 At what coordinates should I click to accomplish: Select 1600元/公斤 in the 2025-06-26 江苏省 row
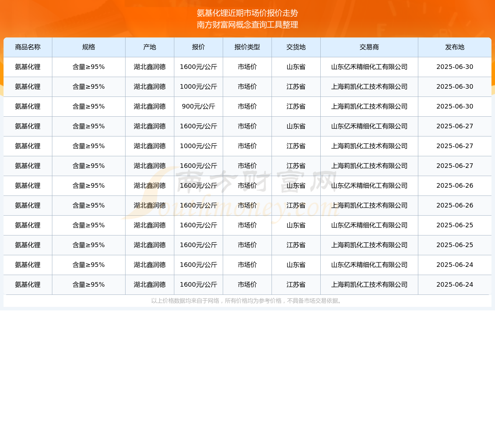(x=198, y=205)
